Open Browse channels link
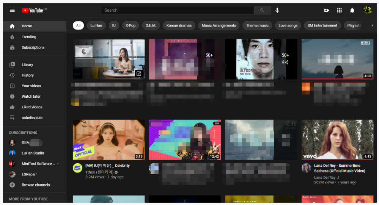 (35, 185)
